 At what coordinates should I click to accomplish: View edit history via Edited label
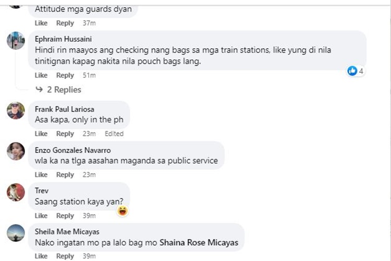pos(114,134)
